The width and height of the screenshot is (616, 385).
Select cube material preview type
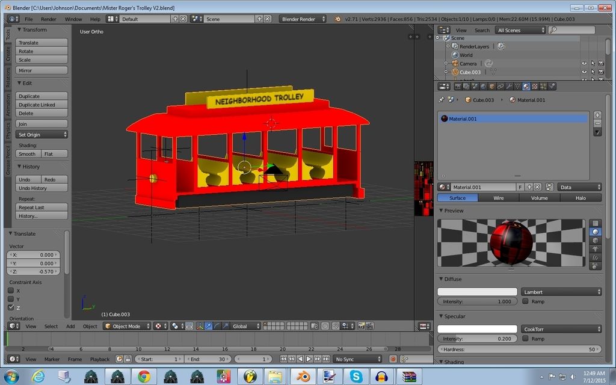(595, 241)
